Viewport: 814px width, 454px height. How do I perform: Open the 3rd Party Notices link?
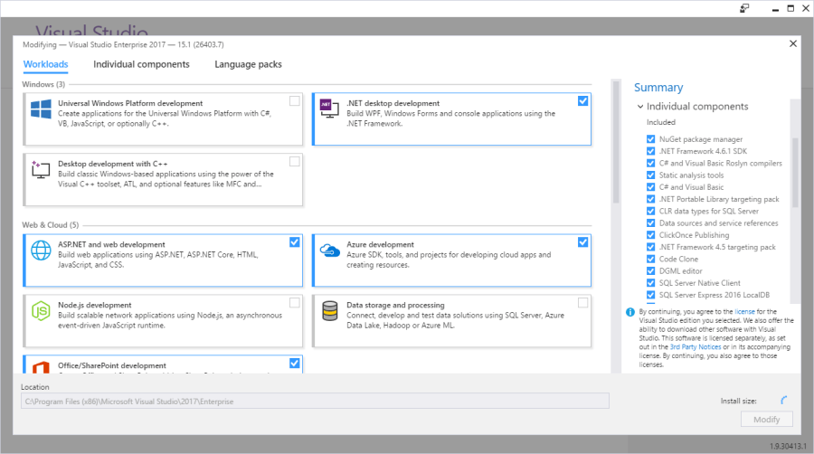point(695,347)
